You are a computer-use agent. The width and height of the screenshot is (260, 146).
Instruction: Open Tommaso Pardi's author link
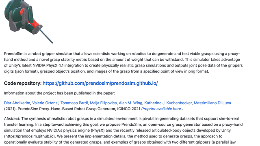coord(74,103)
